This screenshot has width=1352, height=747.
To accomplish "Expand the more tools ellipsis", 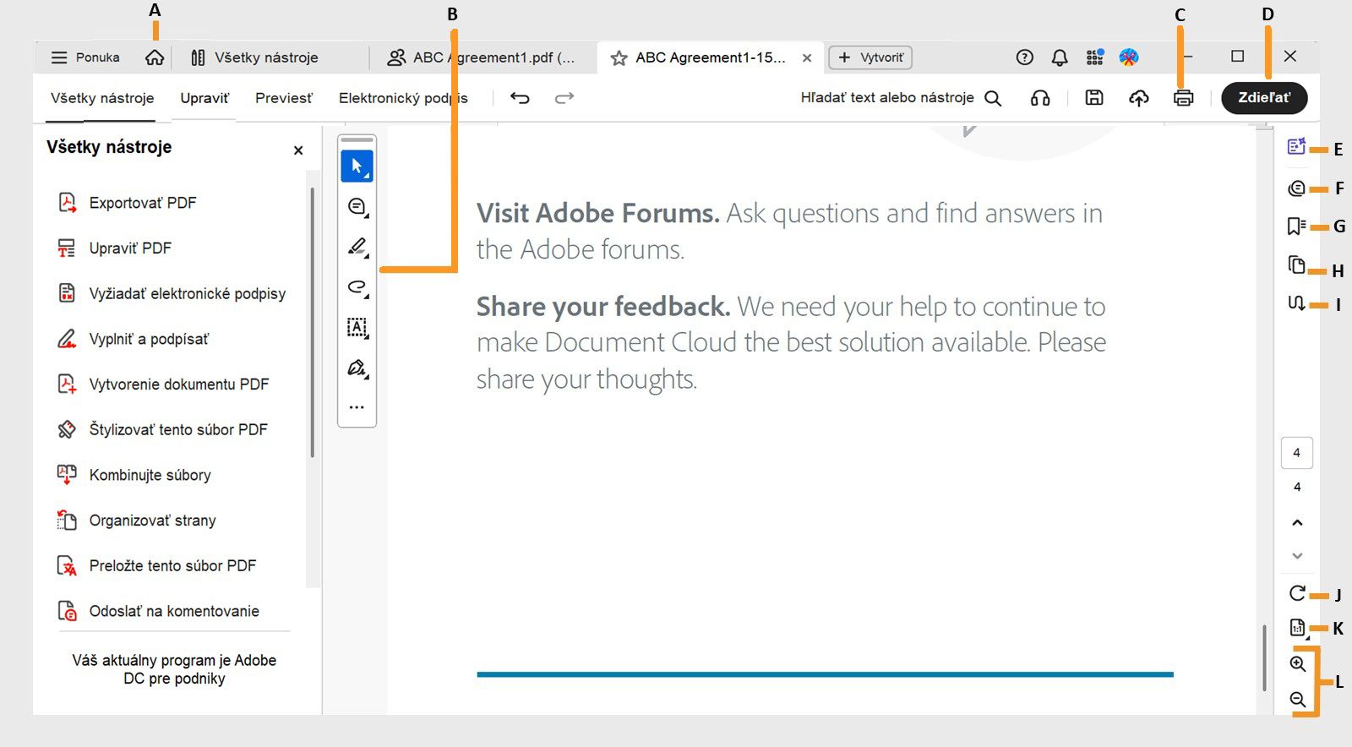I will (357, 407).
